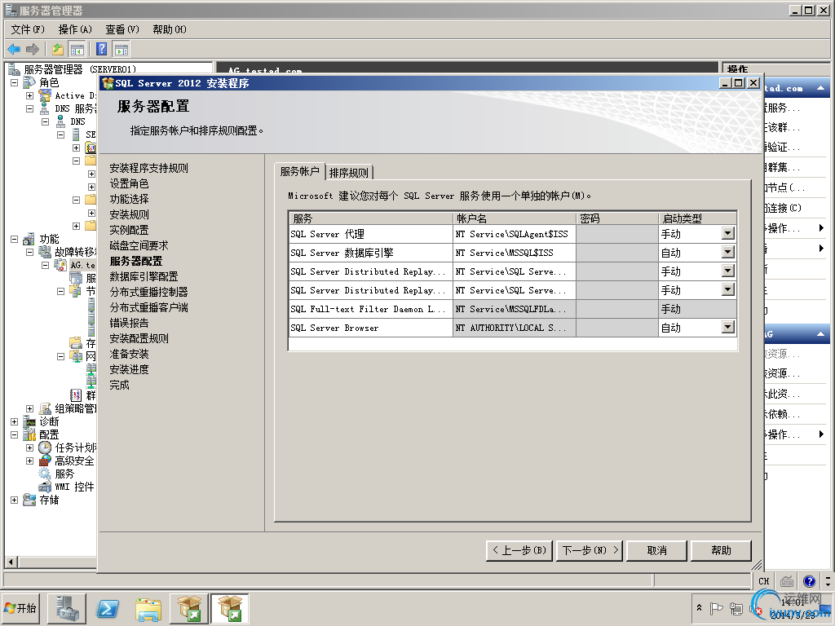This screenshot has height=626, width=835.
Task: Collapse the Configuration tree node
Action: [15, 434]
